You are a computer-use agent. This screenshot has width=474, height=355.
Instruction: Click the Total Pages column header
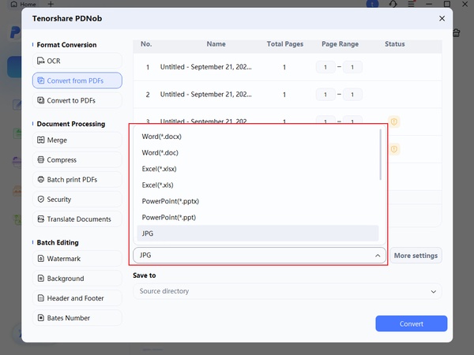pos(284,44)
